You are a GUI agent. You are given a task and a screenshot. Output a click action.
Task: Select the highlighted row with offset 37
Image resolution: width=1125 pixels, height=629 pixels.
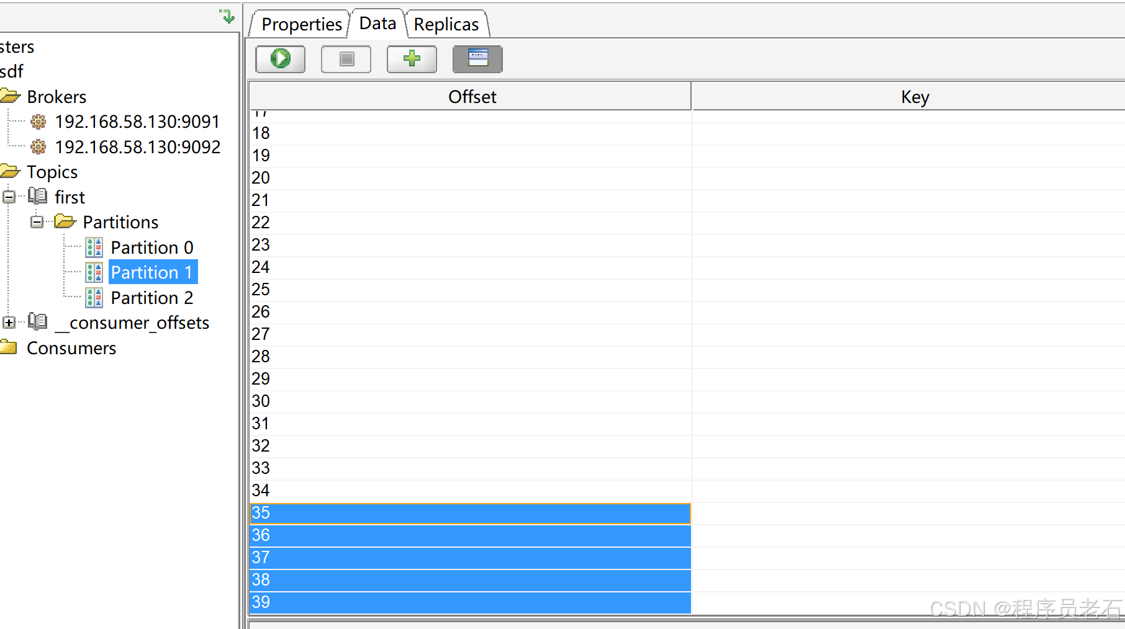(470, 558)
